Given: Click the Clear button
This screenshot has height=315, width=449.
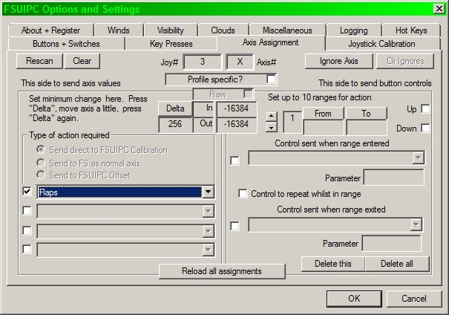Looking at the screenshot, I should click(x=82, y=61).
